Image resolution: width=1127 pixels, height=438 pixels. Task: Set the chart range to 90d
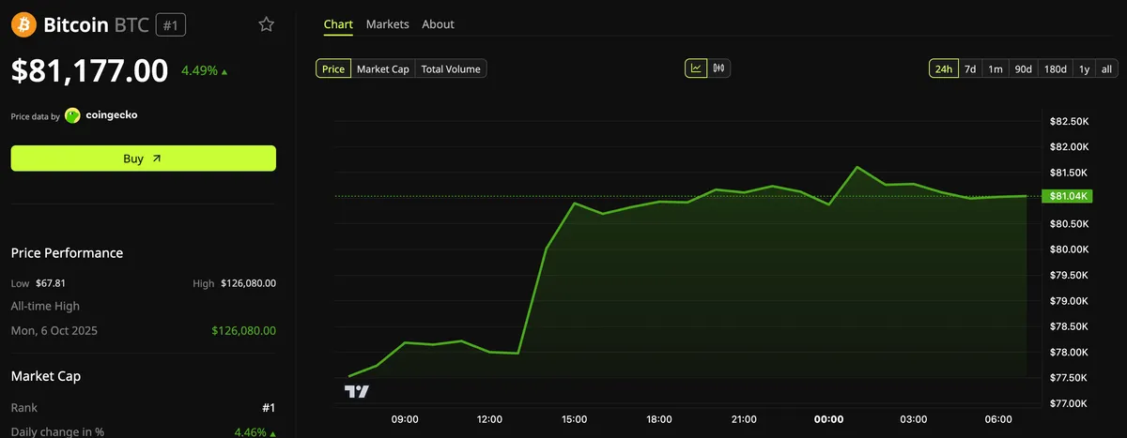click(1024, 68)
